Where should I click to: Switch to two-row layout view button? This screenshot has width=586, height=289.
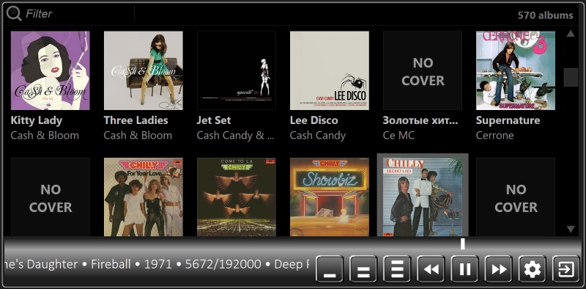363,268
